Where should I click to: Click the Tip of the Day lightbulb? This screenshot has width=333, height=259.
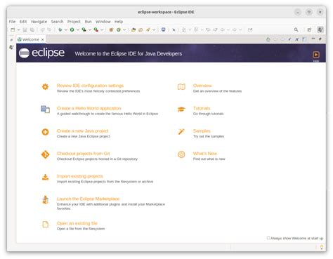coord(322,247)
